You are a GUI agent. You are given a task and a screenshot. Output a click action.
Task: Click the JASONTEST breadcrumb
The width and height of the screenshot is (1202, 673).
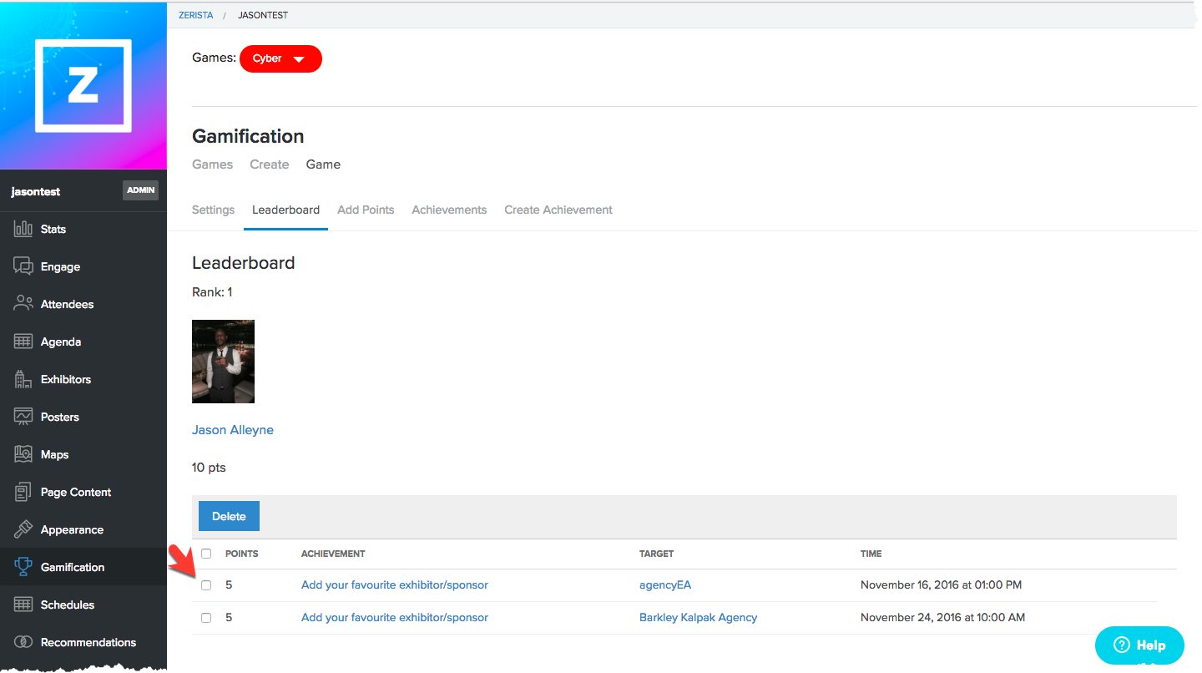(x=263, y=15)
